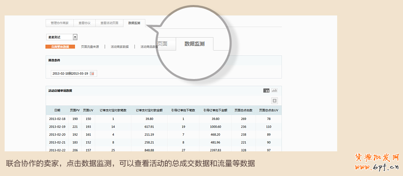The height and width of the screenshot is (176, 403).
Task: Click the date range input field
Action: click(x=70, y=74)
